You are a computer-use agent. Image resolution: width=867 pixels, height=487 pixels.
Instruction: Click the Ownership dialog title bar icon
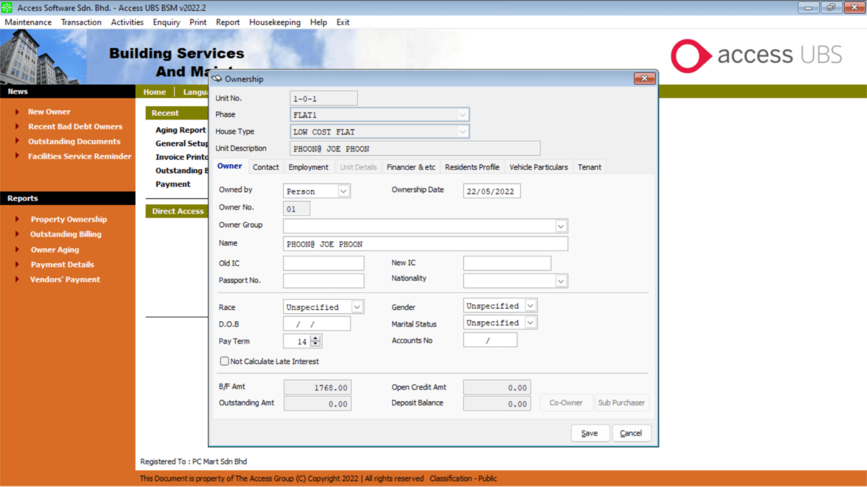[218, 78]
